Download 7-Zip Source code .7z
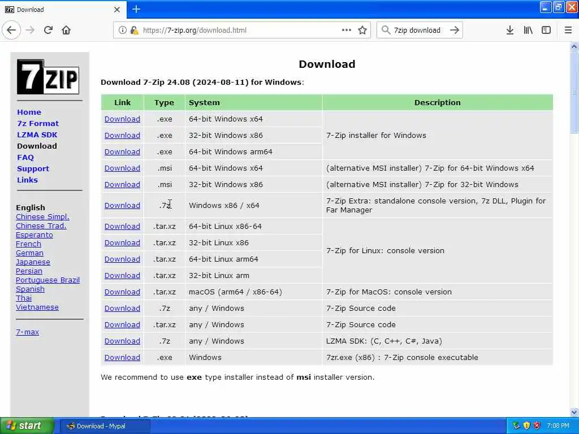 (x=122, y=308)
